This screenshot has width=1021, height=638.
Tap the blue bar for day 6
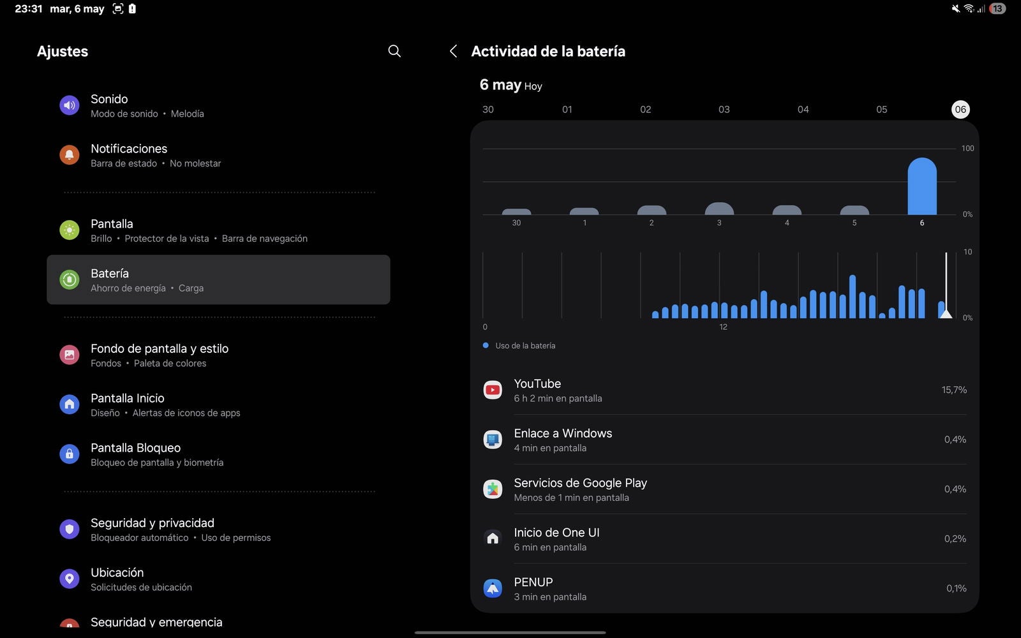point(921,186)
